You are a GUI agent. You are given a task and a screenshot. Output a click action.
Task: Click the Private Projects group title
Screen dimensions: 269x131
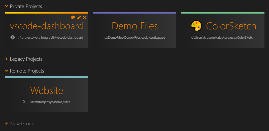tap(26, 7)
